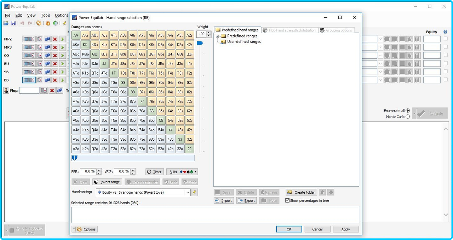Screen dimensions: 453x240
Task: Click the pencil icon in the main toolbar
Action: tap(64, 23)
